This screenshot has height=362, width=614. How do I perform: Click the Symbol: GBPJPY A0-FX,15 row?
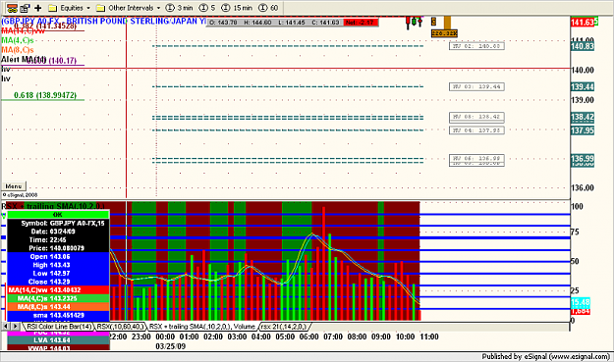coord(58,224)
